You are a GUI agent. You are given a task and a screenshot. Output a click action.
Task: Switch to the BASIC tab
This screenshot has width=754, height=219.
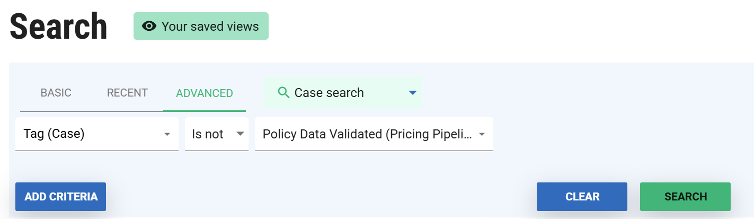[56, 93]
